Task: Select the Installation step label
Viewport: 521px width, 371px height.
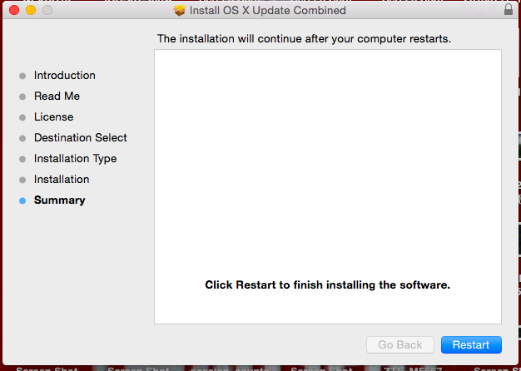Action: tap(62, 180)
